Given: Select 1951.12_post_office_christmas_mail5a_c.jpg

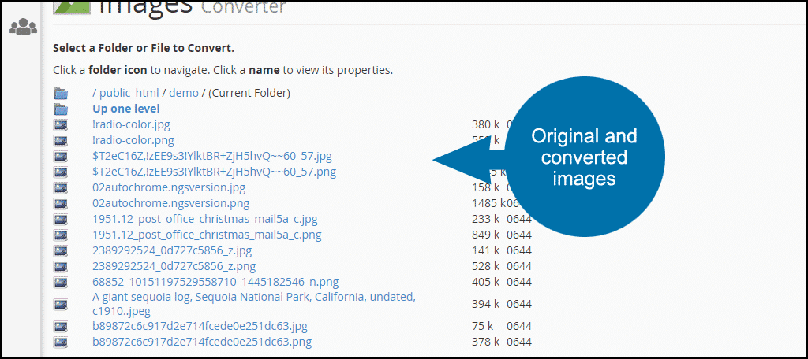Looking at the screenshot, I should pyautogui.click(x=205, y=219).
